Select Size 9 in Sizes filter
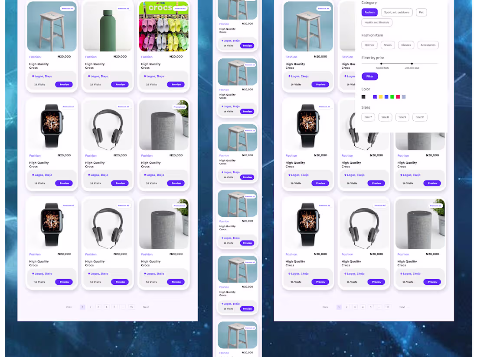The width and height of the screenshot is (477, 357). click(402, 117)
